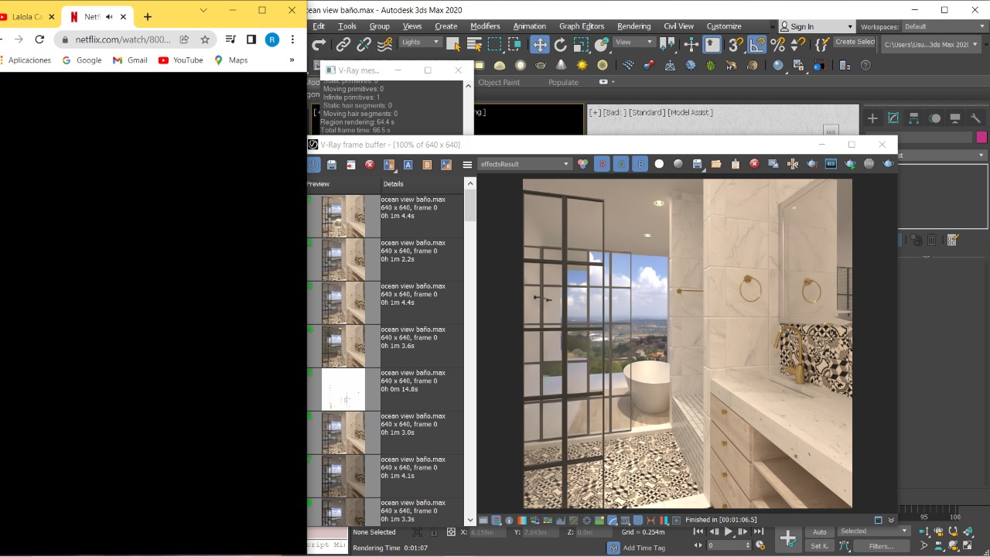
Task: Toggle Auto key mode
Action: click(820, 532)
